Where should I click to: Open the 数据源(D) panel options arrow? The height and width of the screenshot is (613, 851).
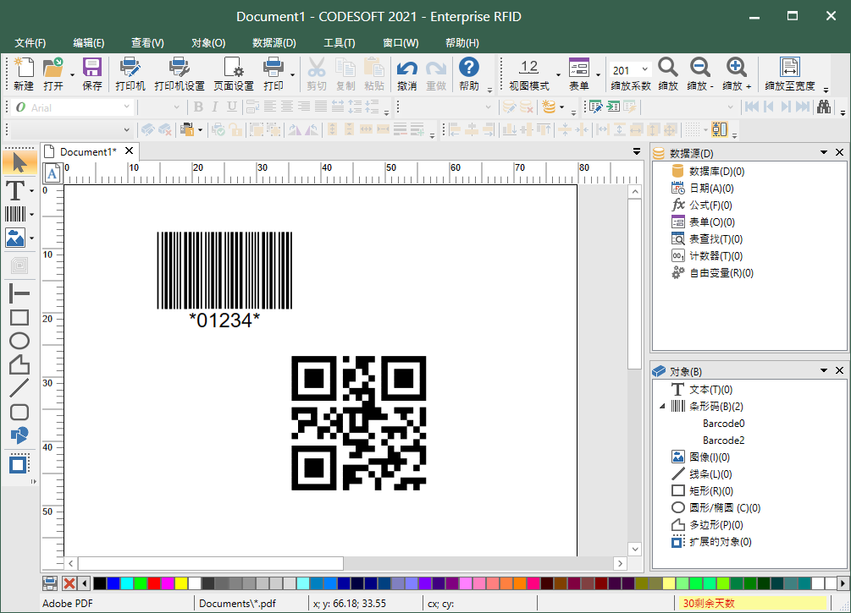pyautogui.click(x=824, y=152)
